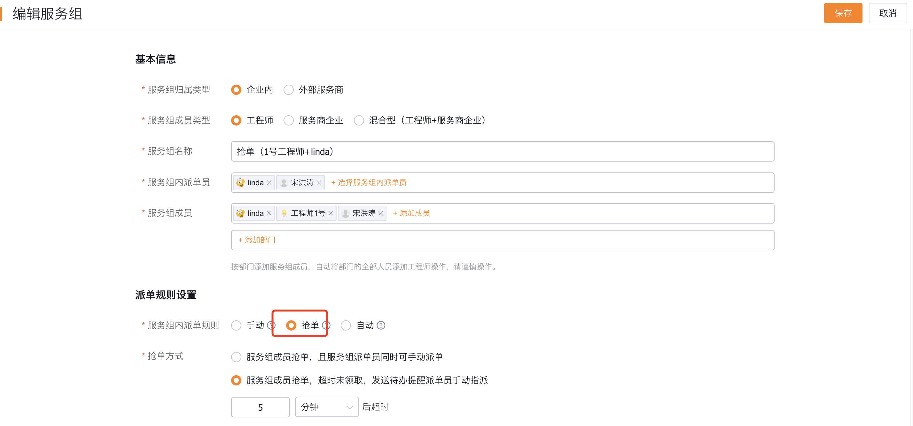Click the 基本信息 section heading
This screenshot has height=426, width=913.
click(155, 59)
